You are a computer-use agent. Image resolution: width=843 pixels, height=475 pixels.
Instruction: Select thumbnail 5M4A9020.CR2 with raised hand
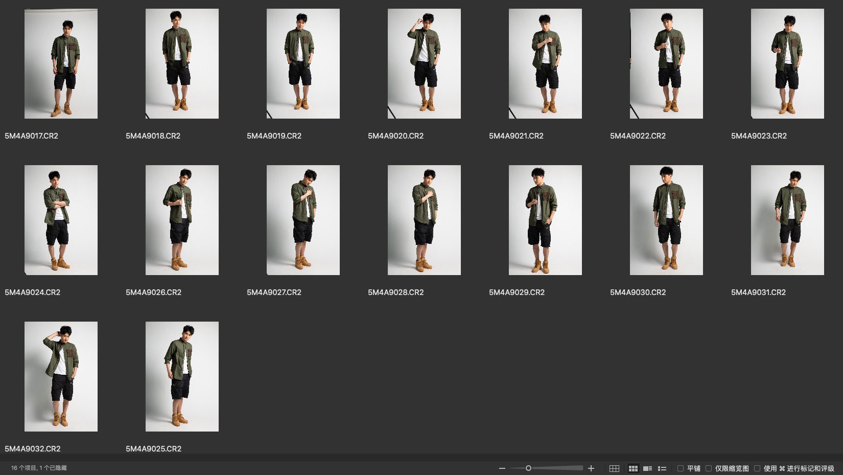tap(424, 64)
